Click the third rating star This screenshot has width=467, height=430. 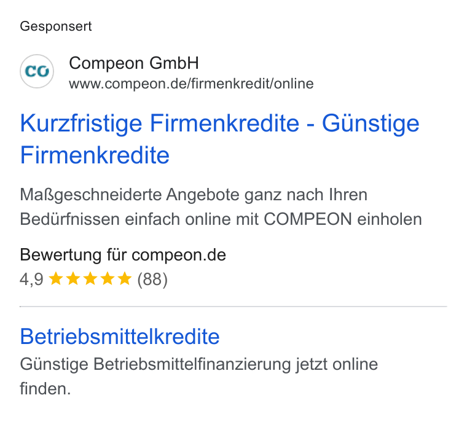(90, 279)
